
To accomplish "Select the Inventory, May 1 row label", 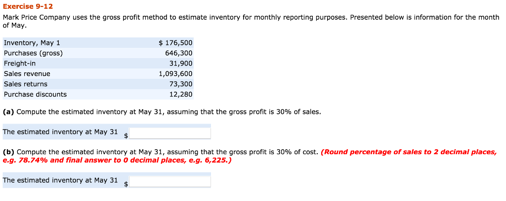I will pos(32,43).
